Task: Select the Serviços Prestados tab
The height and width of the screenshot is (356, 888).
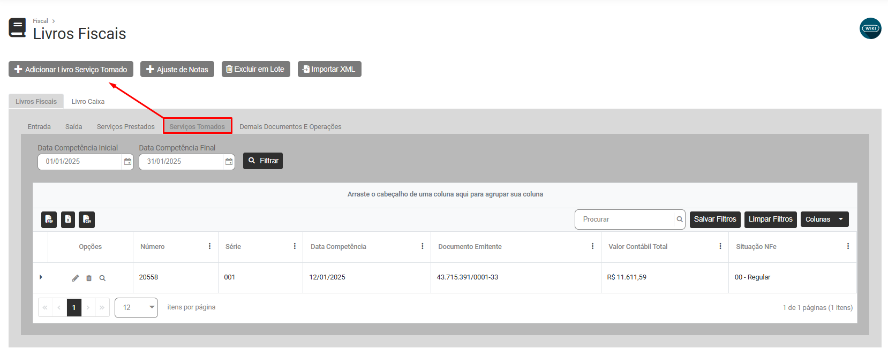Action: [125, 127]
